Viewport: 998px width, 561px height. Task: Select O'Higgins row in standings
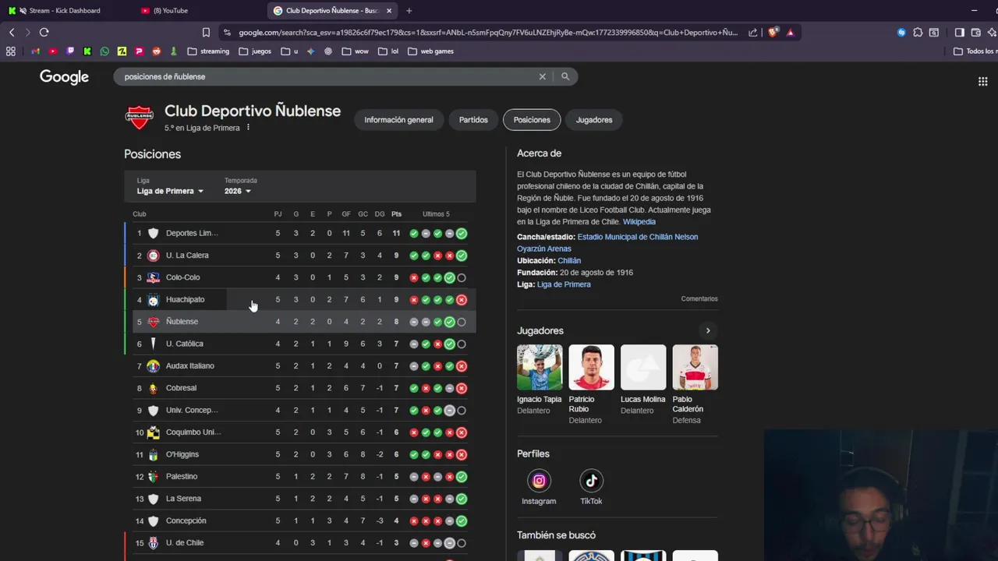(300, 454)
